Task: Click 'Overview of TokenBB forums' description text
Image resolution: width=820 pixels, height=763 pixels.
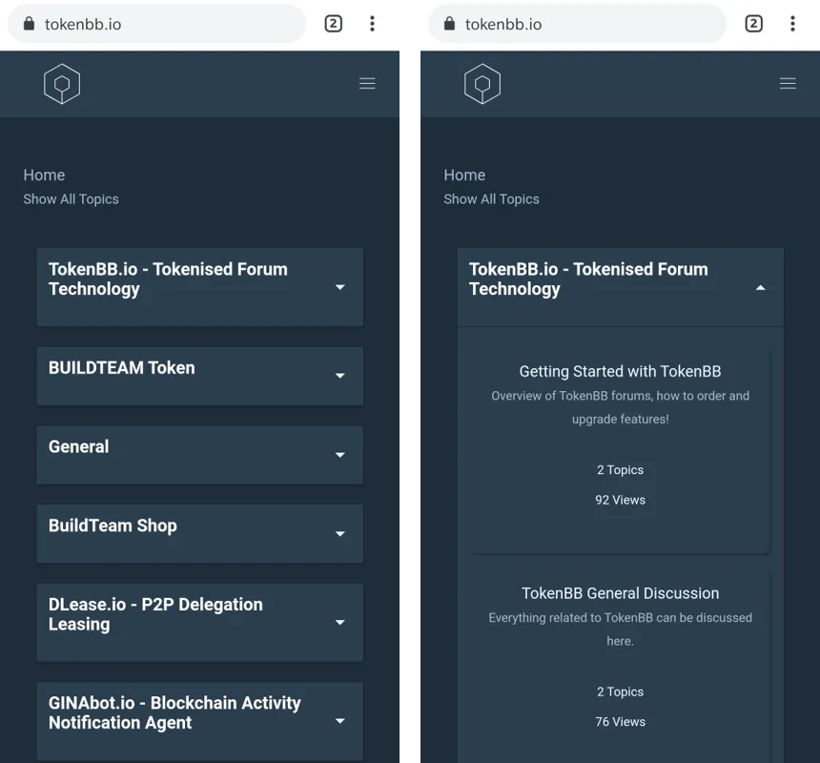Action: [x=620, y=407]
